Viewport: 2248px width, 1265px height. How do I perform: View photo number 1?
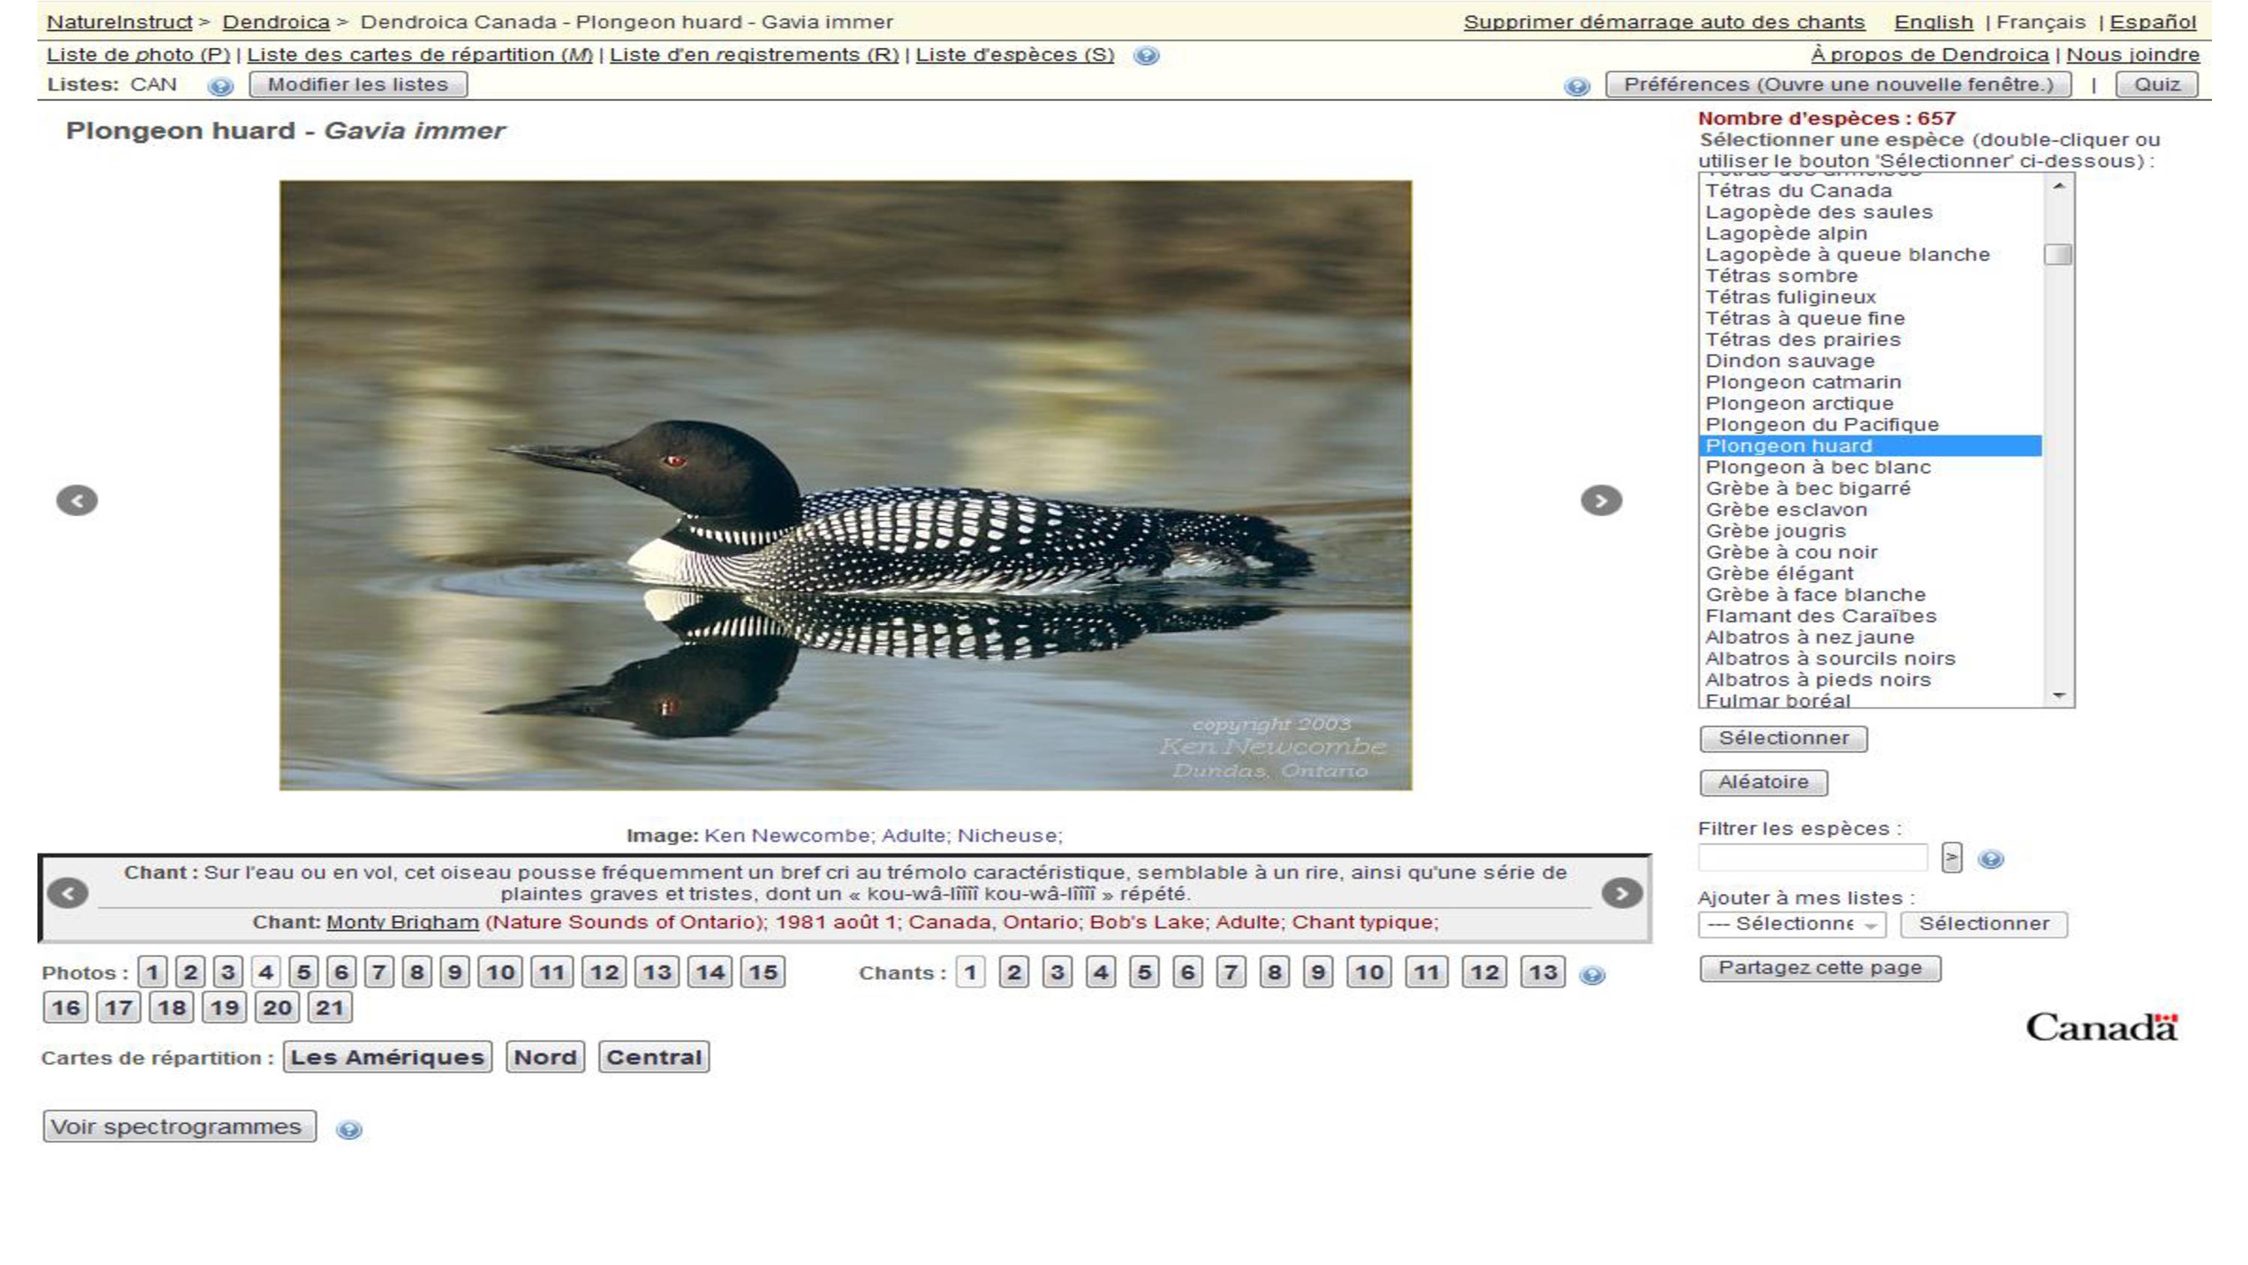point(152,973)
